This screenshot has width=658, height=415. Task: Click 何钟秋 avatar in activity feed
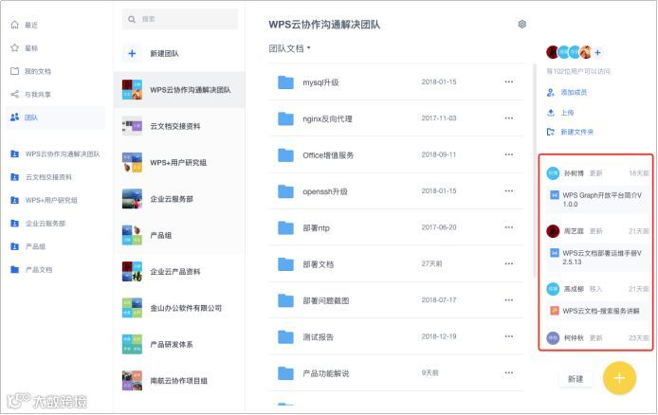(x=553, y=338)
